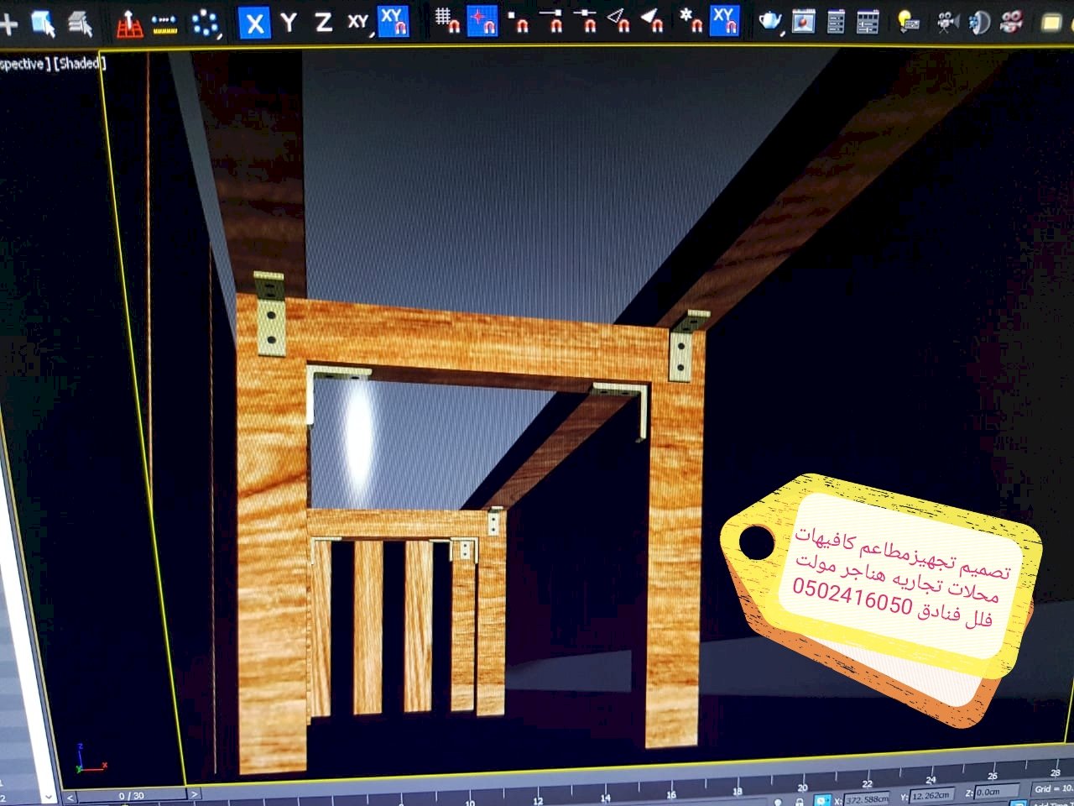Click the X coordinate field showing 372.588cm
1074x806 pixels.
(x=866, y=798)
